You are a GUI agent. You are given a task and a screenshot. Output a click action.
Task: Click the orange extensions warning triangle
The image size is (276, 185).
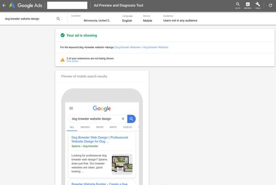point(63,60)
